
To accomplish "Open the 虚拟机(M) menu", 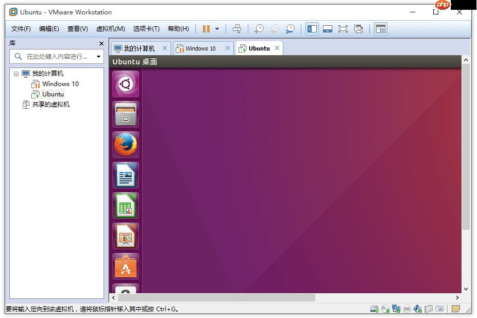I will pos(111,28).
